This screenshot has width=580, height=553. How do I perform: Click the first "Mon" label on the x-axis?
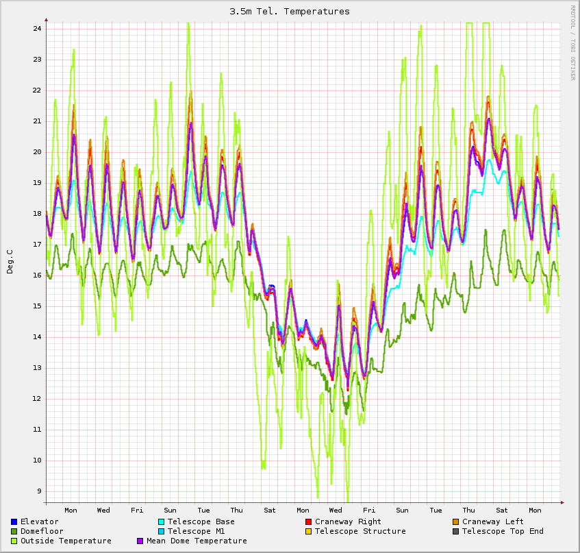[71, 510]
